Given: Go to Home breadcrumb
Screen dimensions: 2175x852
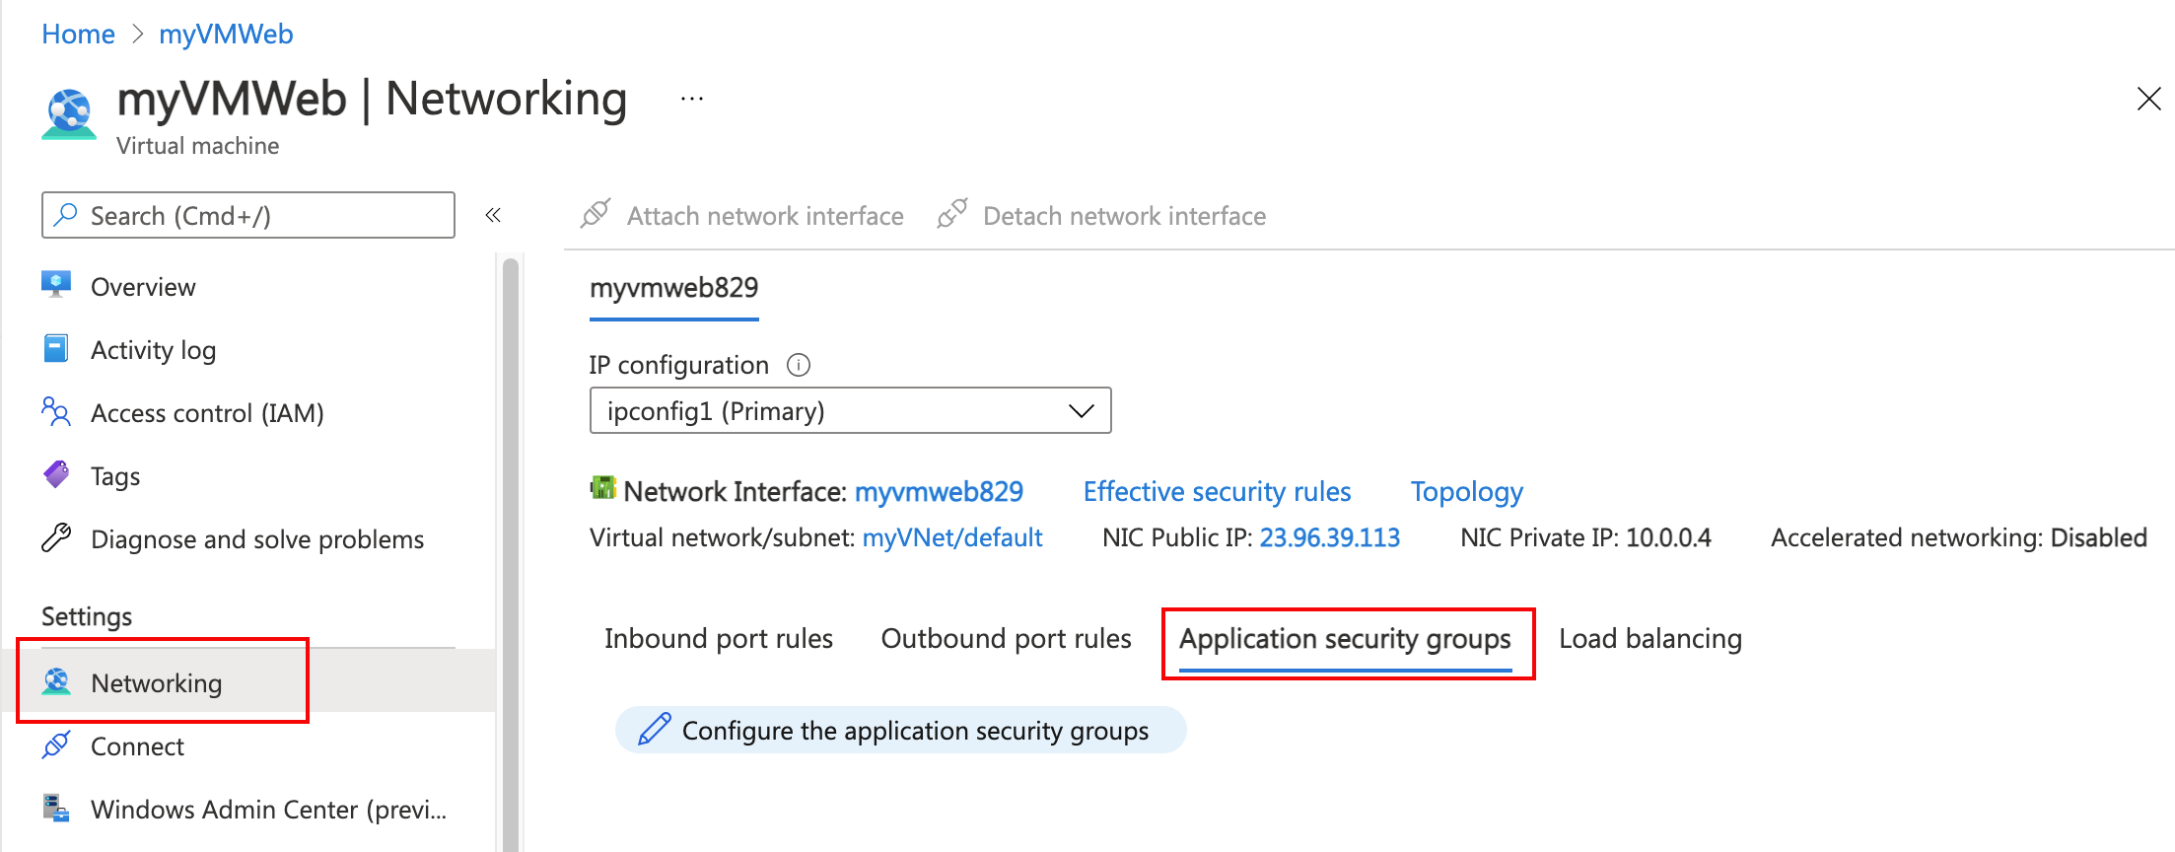Looking at the screenshot, I should click(78, 35).
